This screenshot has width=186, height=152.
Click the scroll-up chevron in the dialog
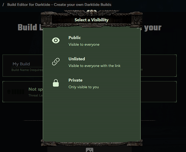[x=138, y=28]
